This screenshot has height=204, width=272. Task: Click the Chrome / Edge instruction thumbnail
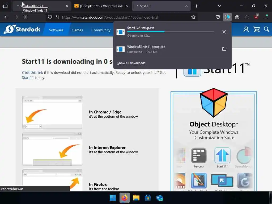coord(52,112)
